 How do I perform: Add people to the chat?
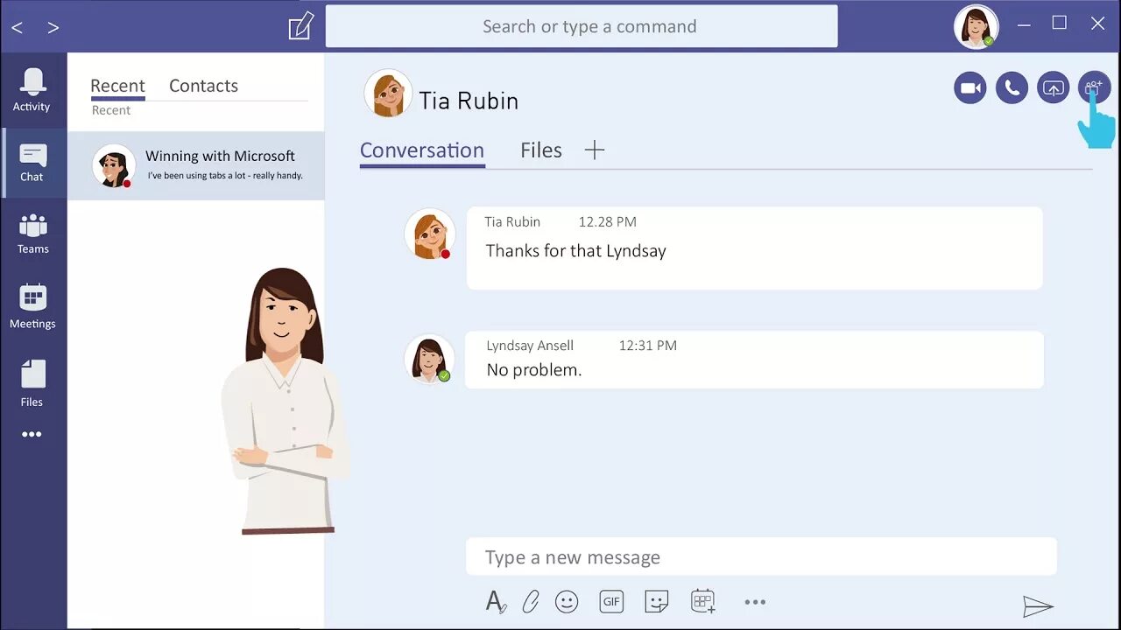[x=1094, y=87]
